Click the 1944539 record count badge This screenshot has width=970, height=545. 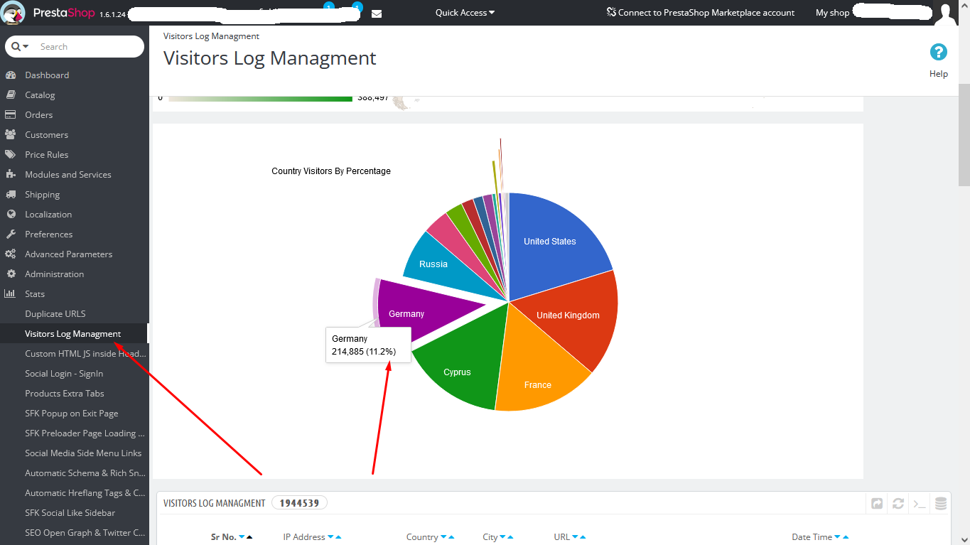click(x=299, y=503)
